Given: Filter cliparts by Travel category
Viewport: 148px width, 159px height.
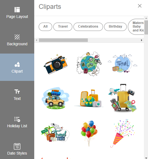Looking at the screenshot, I should coord(63,27).
